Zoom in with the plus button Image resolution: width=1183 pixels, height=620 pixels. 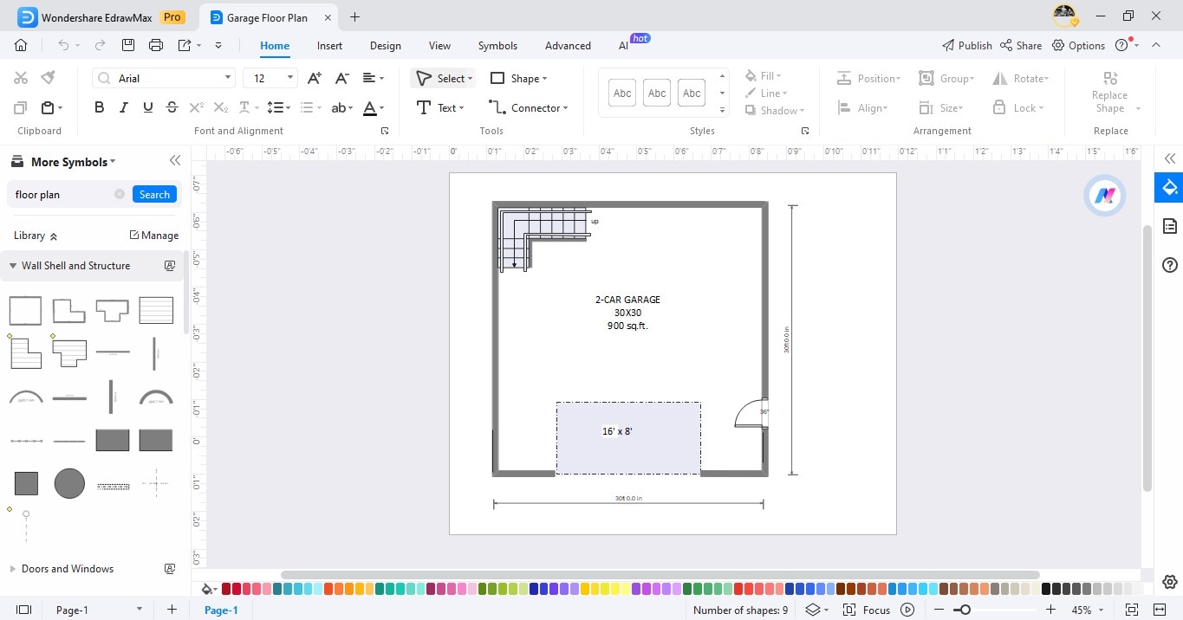(1050, 610)
